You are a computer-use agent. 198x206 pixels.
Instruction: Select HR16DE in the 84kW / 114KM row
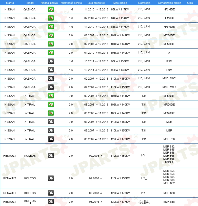click(x=169, y=18)
